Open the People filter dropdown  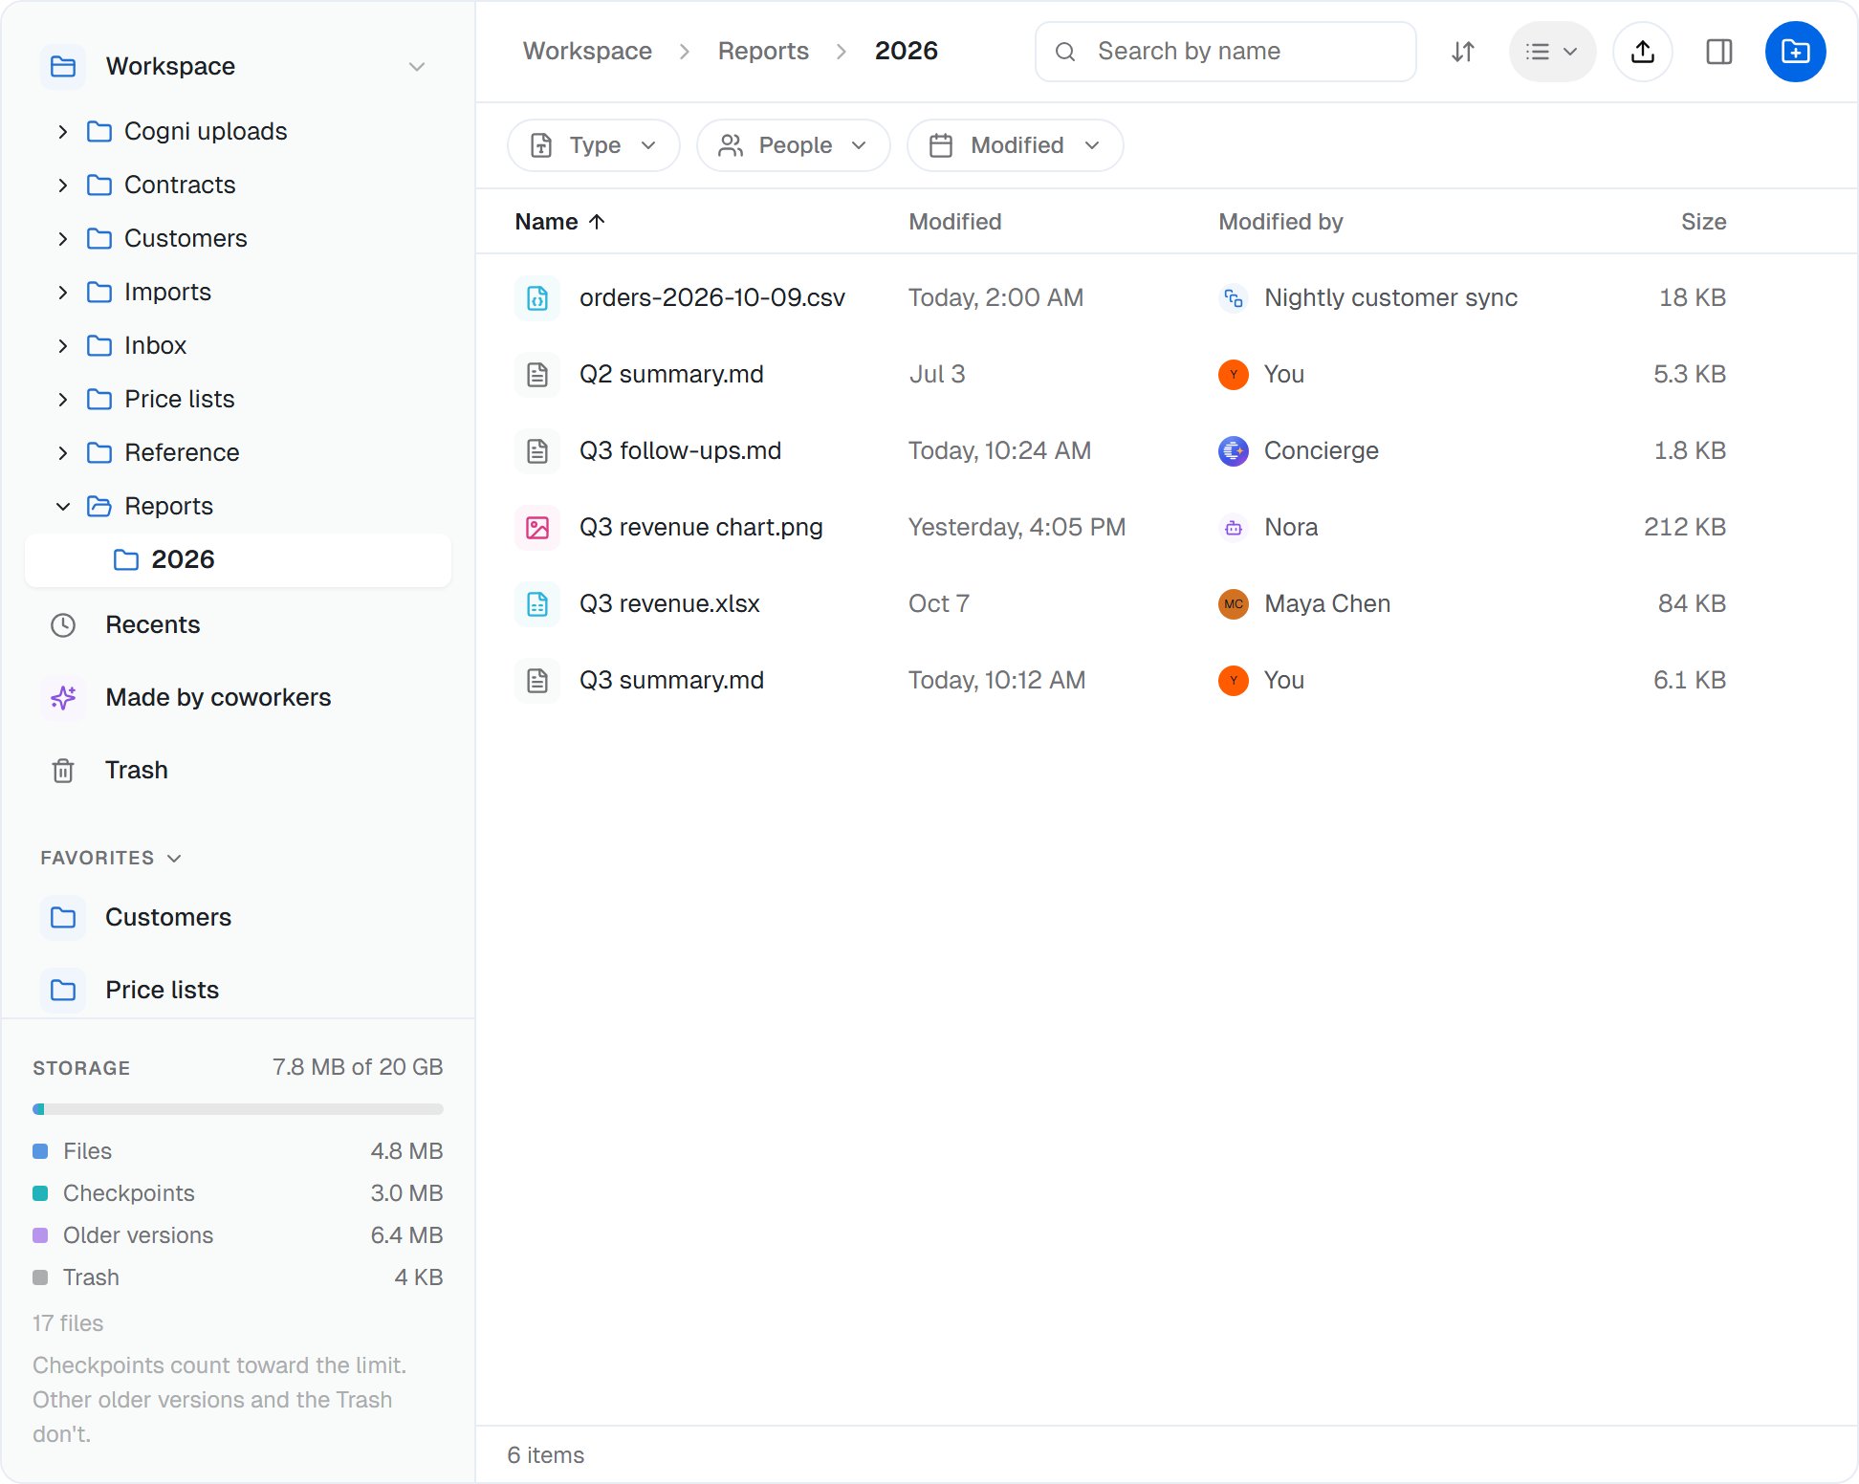point(794,145)
